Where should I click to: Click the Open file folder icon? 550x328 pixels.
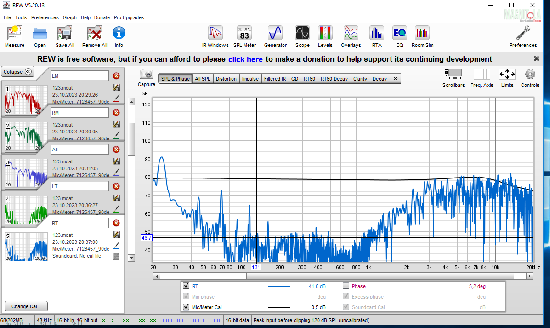(x=40, y=36)
